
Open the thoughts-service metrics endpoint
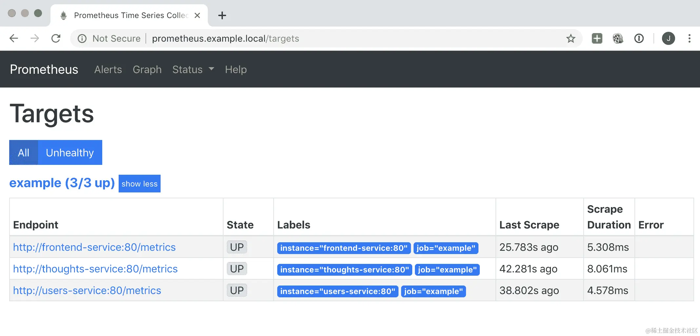(x=95, y=269)
